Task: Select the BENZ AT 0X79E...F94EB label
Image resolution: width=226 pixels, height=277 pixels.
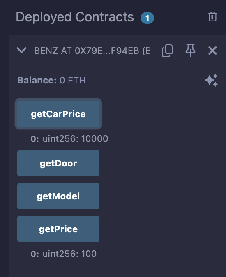Action: click(x=92, y=51)
